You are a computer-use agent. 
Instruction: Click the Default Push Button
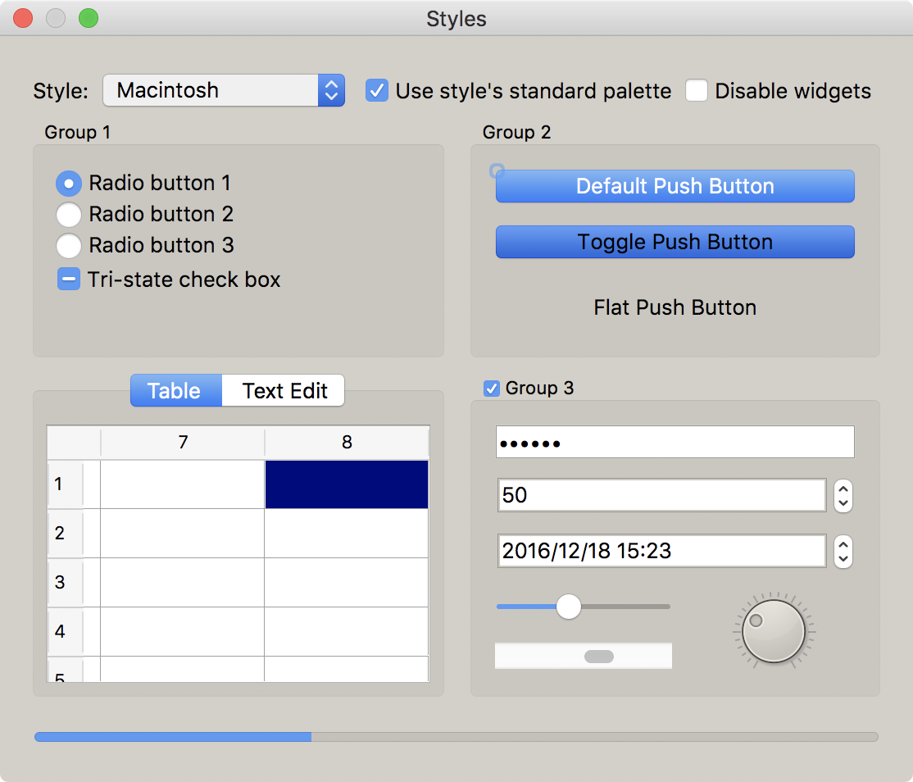pos(675,186)
